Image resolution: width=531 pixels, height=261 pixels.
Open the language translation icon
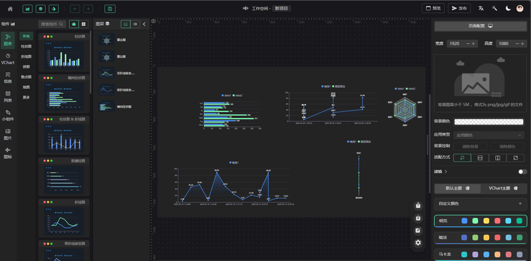[x=481, y=9]
